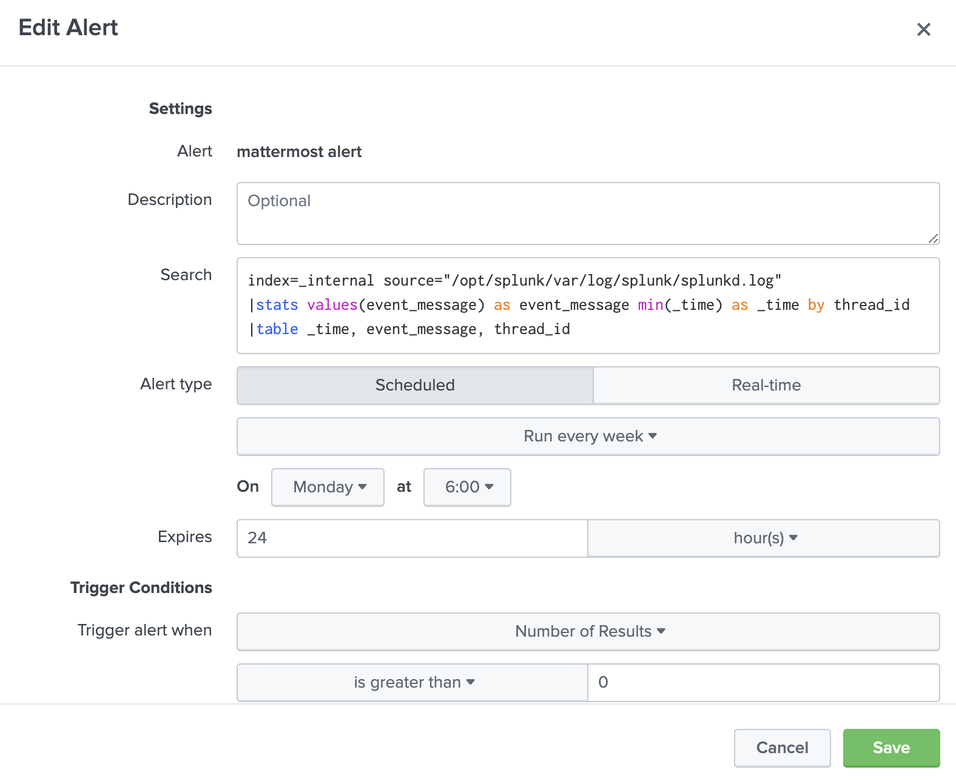Click the Edit Alert title text
Image resolution: width=956 pixels, height=781 pixels.
pyautogui.click(x=68, y=28)
